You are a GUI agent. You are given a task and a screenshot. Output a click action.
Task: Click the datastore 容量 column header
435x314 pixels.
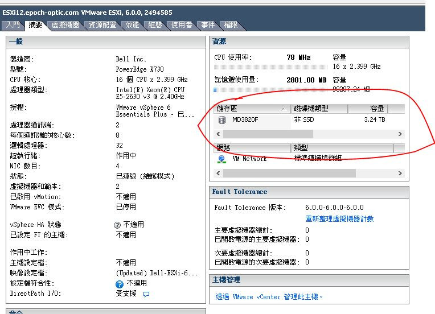pos(368,109)
